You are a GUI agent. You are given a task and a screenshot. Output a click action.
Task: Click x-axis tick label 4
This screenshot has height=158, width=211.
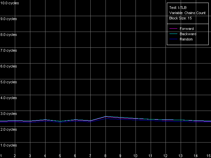pos(45,155)
